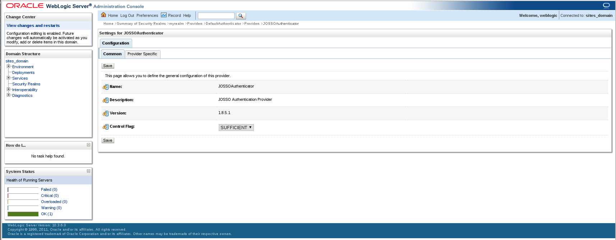Open Help in the toolbar

[x=187, y=15]
